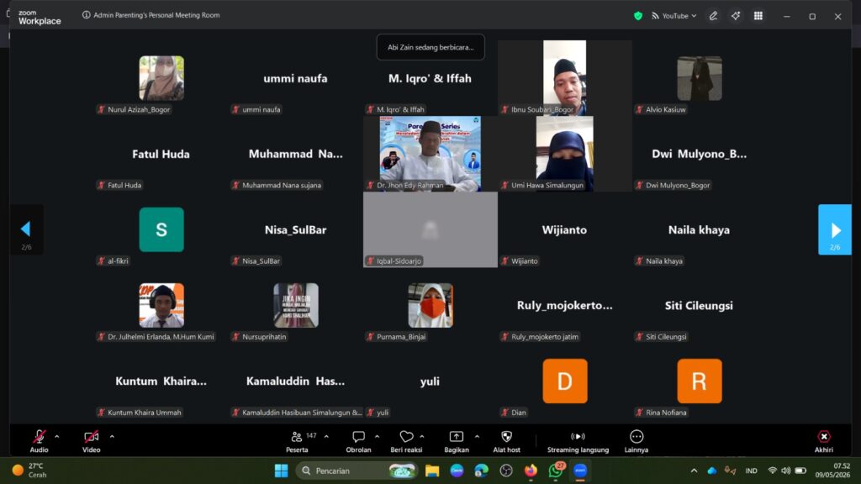Expand caret next to Obrolan
The height and width of the screenshot is (484, 861).
[377, 437]
